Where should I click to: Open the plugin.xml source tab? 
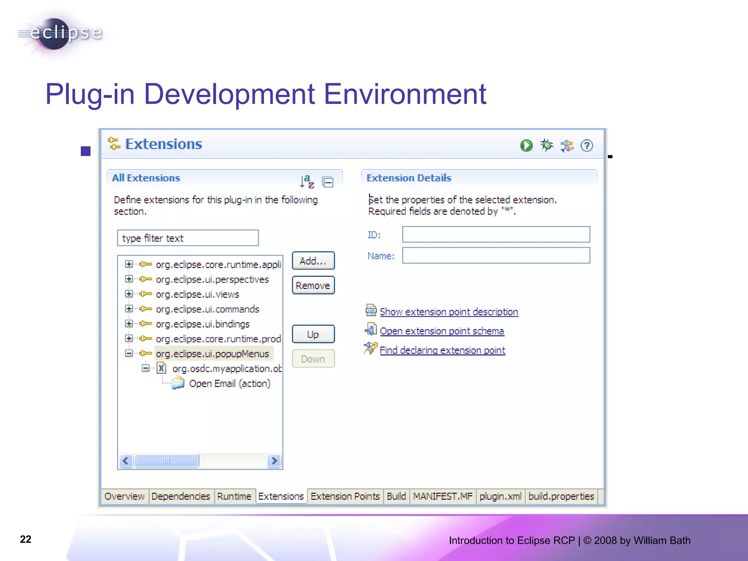pyautogui.click(x=500, y=496)
